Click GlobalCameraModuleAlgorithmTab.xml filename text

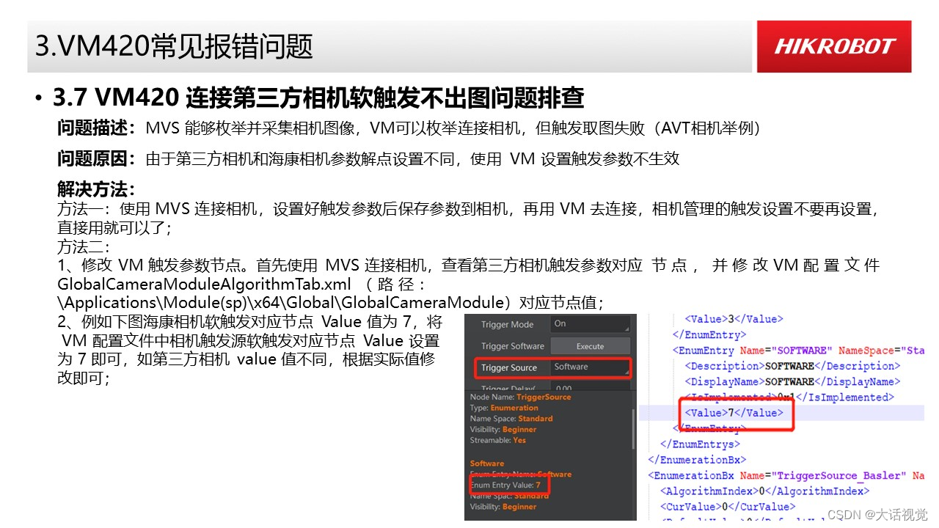204,284
